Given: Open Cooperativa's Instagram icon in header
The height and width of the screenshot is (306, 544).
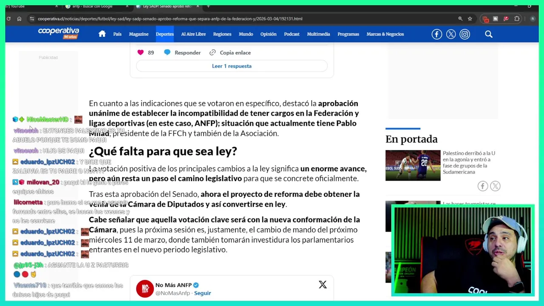Looking at the screenshot, I should coord(465,34).
